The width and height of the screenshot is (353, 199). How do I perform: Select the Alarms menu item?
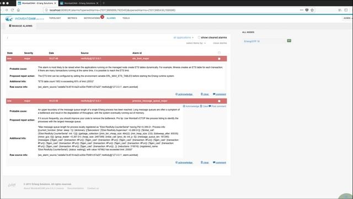pyautogui.click(x=111, y=18)
